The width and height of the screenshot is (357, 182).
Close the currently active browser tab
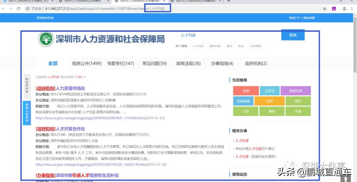point(164,1)
